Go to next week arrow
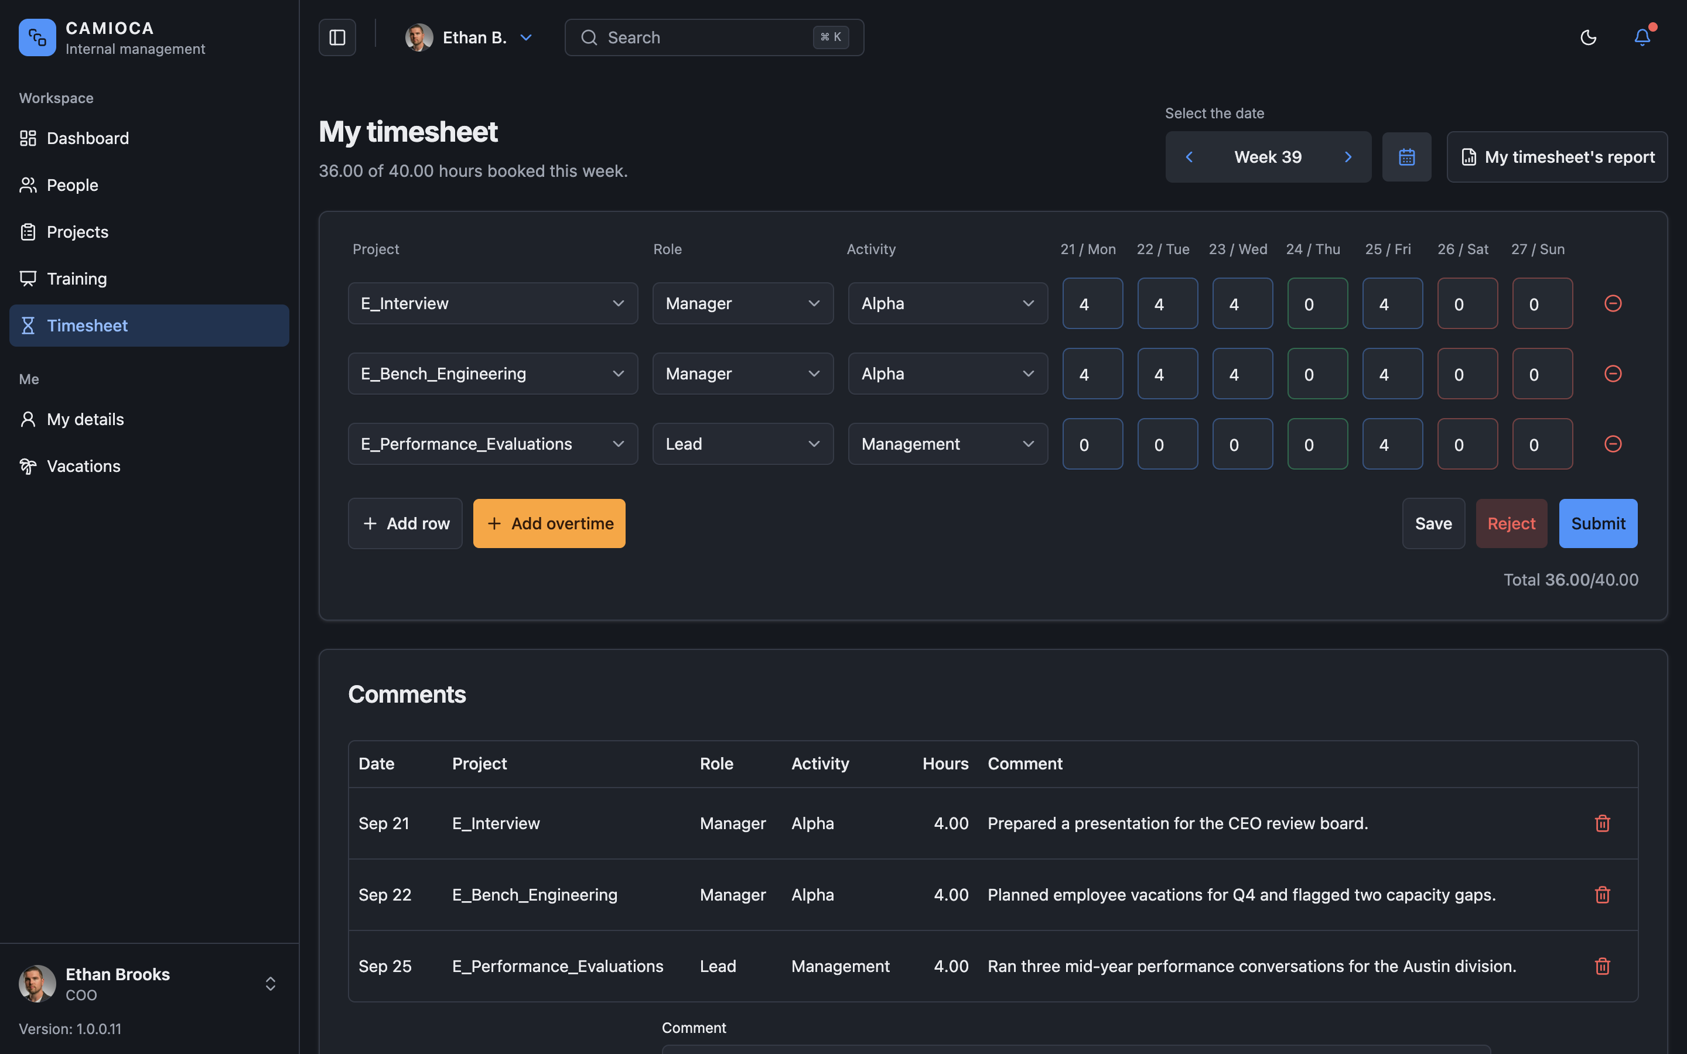Screen dimensions: 1687x1054 pos(1347,157)
